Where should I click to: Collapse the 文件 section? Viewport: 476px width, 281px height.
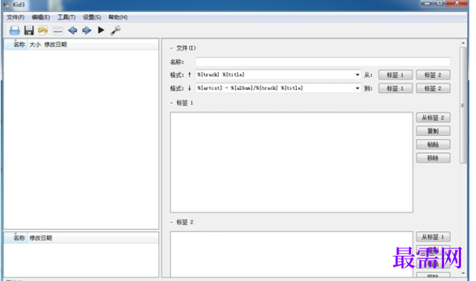coord(171,48)
